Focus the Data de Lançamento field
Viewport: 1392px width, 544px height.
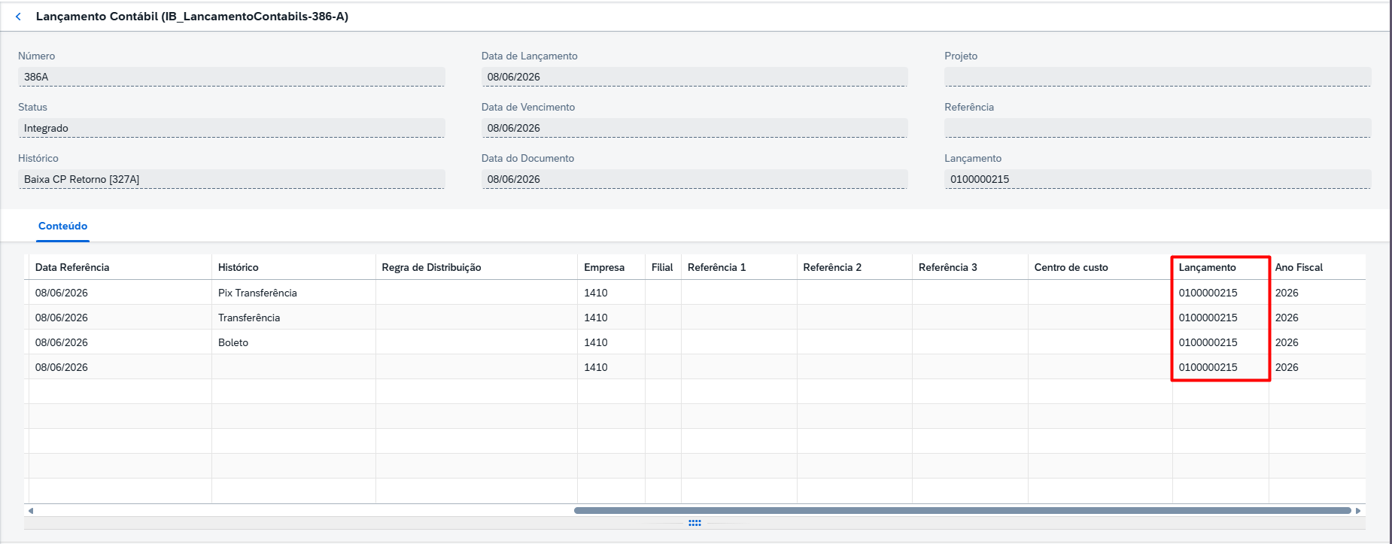tap(694, 77)
